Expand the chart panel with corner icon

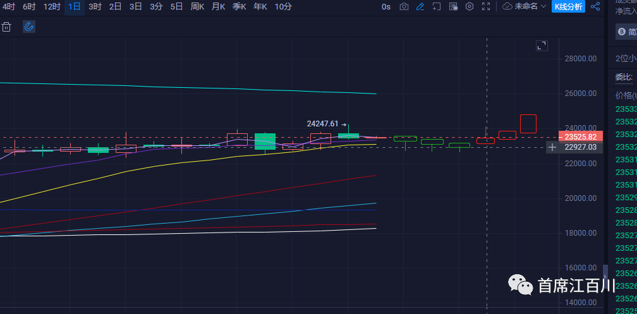coord(542,45)
